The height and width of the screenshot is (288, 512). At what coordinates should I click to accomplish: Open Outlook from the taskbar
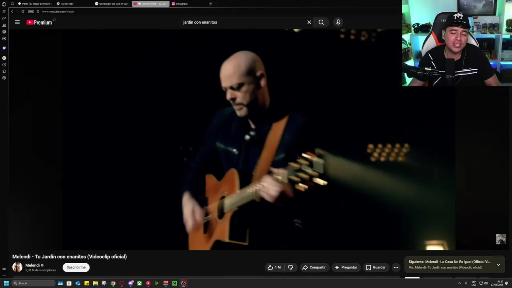coord(78,283)
